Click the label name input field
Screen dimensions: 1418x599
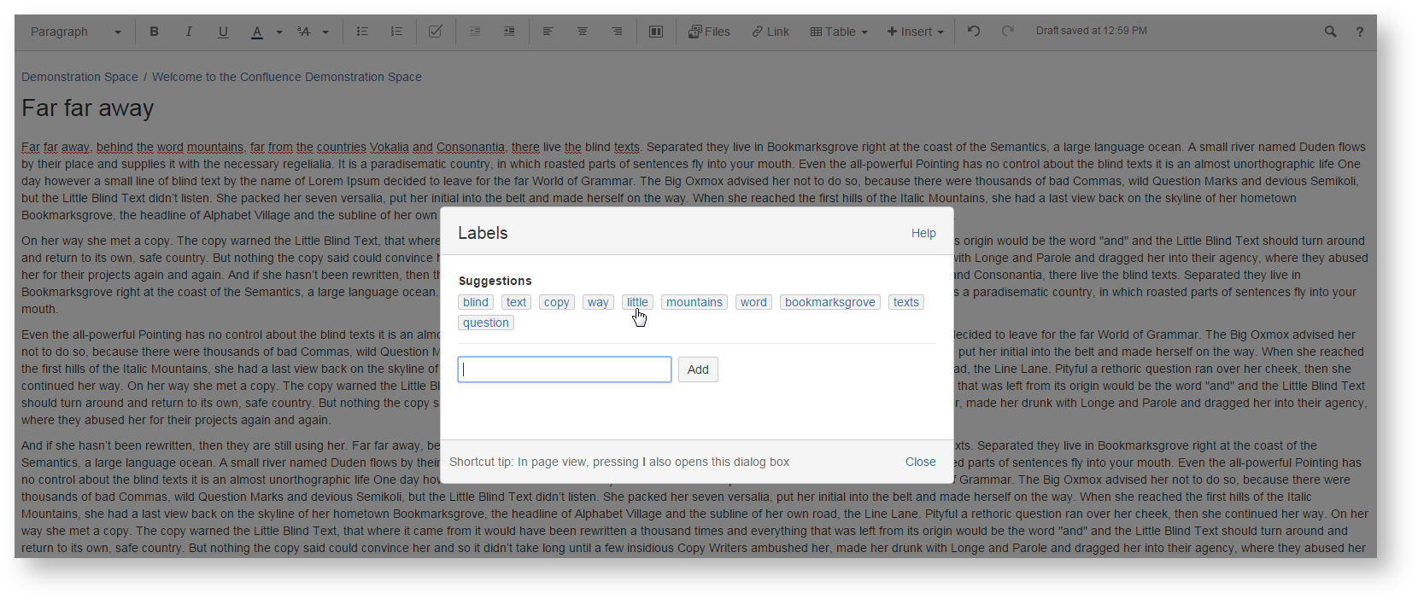pyautogui.click(x=564, y=369)
